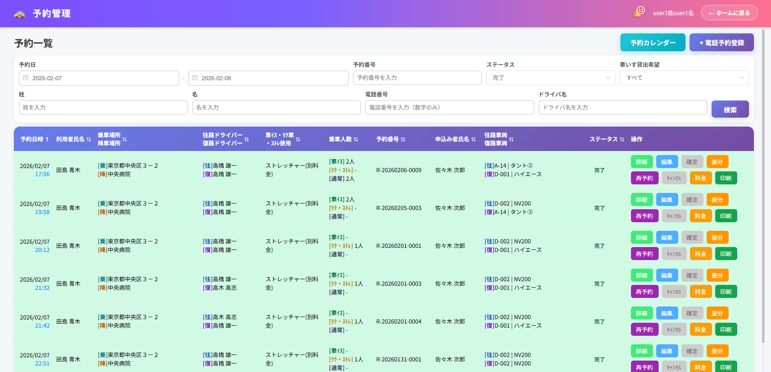Viewport: 771px width, 372px height.
Task: Click the 2026-02-07 start date field
Action: tap(99, 78)
